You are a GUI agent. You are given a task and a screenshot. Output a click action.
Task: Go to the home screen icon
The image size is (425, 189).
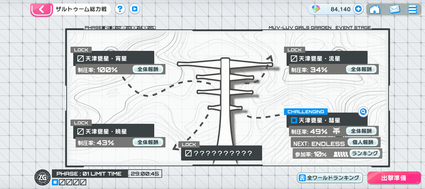[x=375, y=9]
